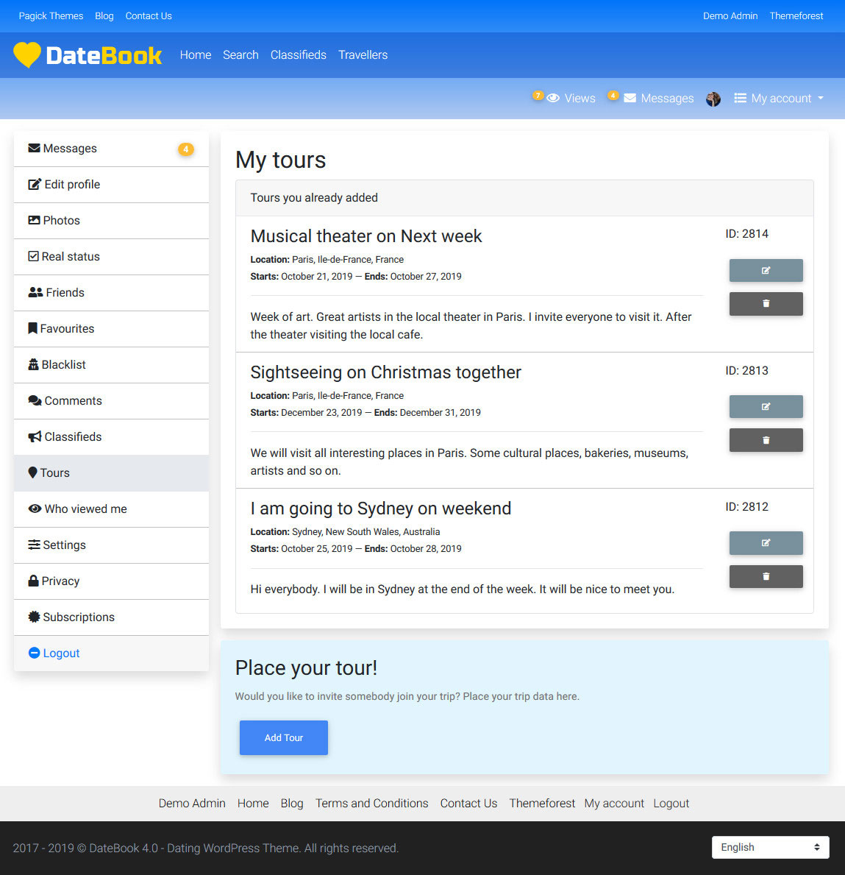Click Themeforest in top bar
845x875 pixels.
coord(796,15)
